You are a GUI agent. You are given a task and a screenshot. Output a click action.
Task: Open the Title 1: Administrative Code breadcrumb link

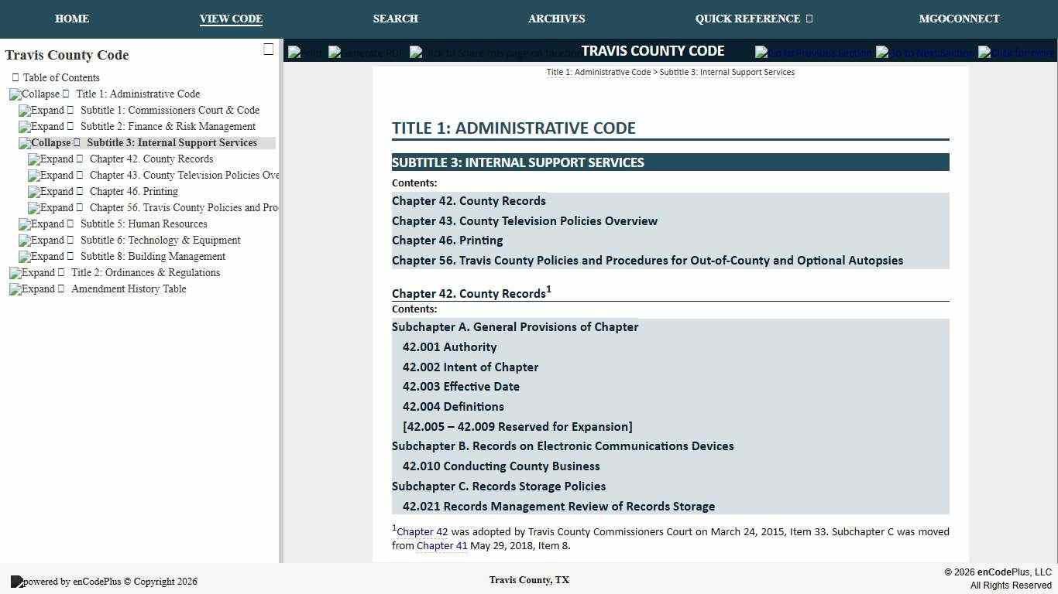[x=599, y=72]
